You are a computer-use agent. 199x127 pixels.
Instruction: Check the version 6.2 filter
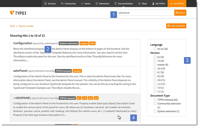(x=155, y=57)
